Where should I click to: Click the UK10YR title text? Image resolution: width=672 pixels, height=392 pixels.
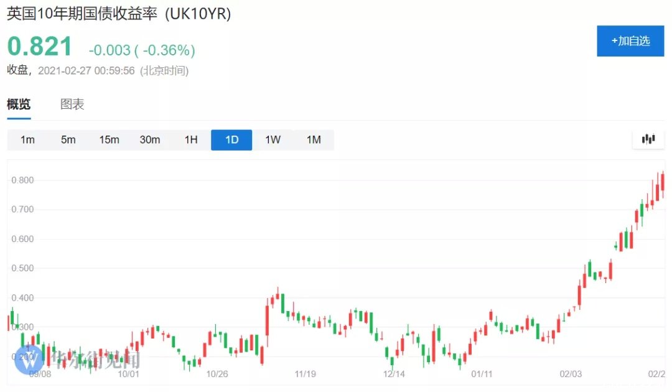click(x=118, y=14)
